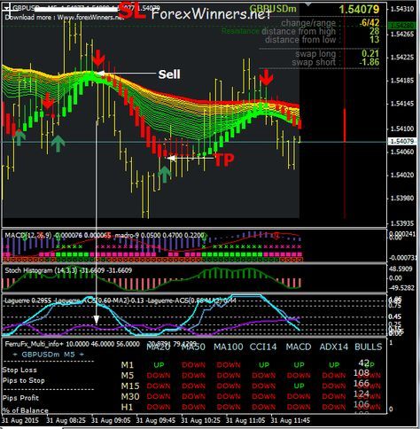The height and width of the screenshot is (429, 420).
Task: Click the change/range value -6/42
Action: click(x=369, y=23)
